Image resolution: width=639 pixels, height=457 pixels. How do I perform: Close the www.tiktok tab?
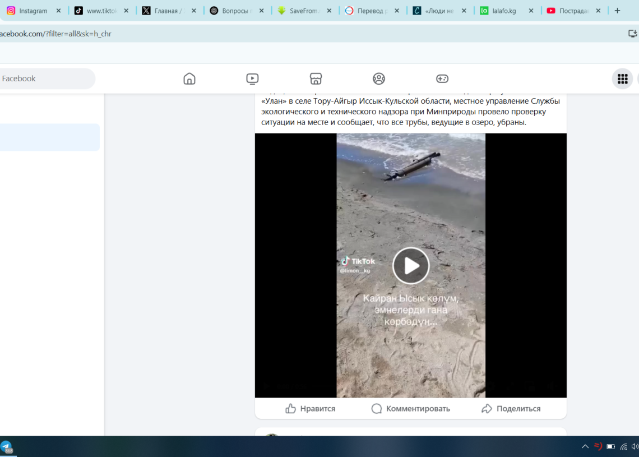126,11
